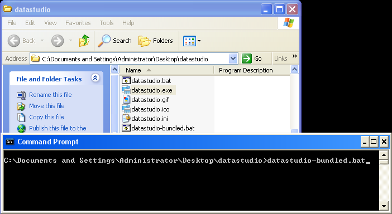
Task: Click the Rename this file link
Action: coord(50,95)
